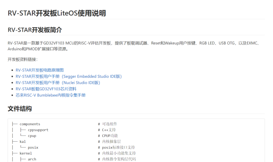Click the cpup entry in the file tree
The width and height of the screenshot is (273, 162).
point(32,136)
